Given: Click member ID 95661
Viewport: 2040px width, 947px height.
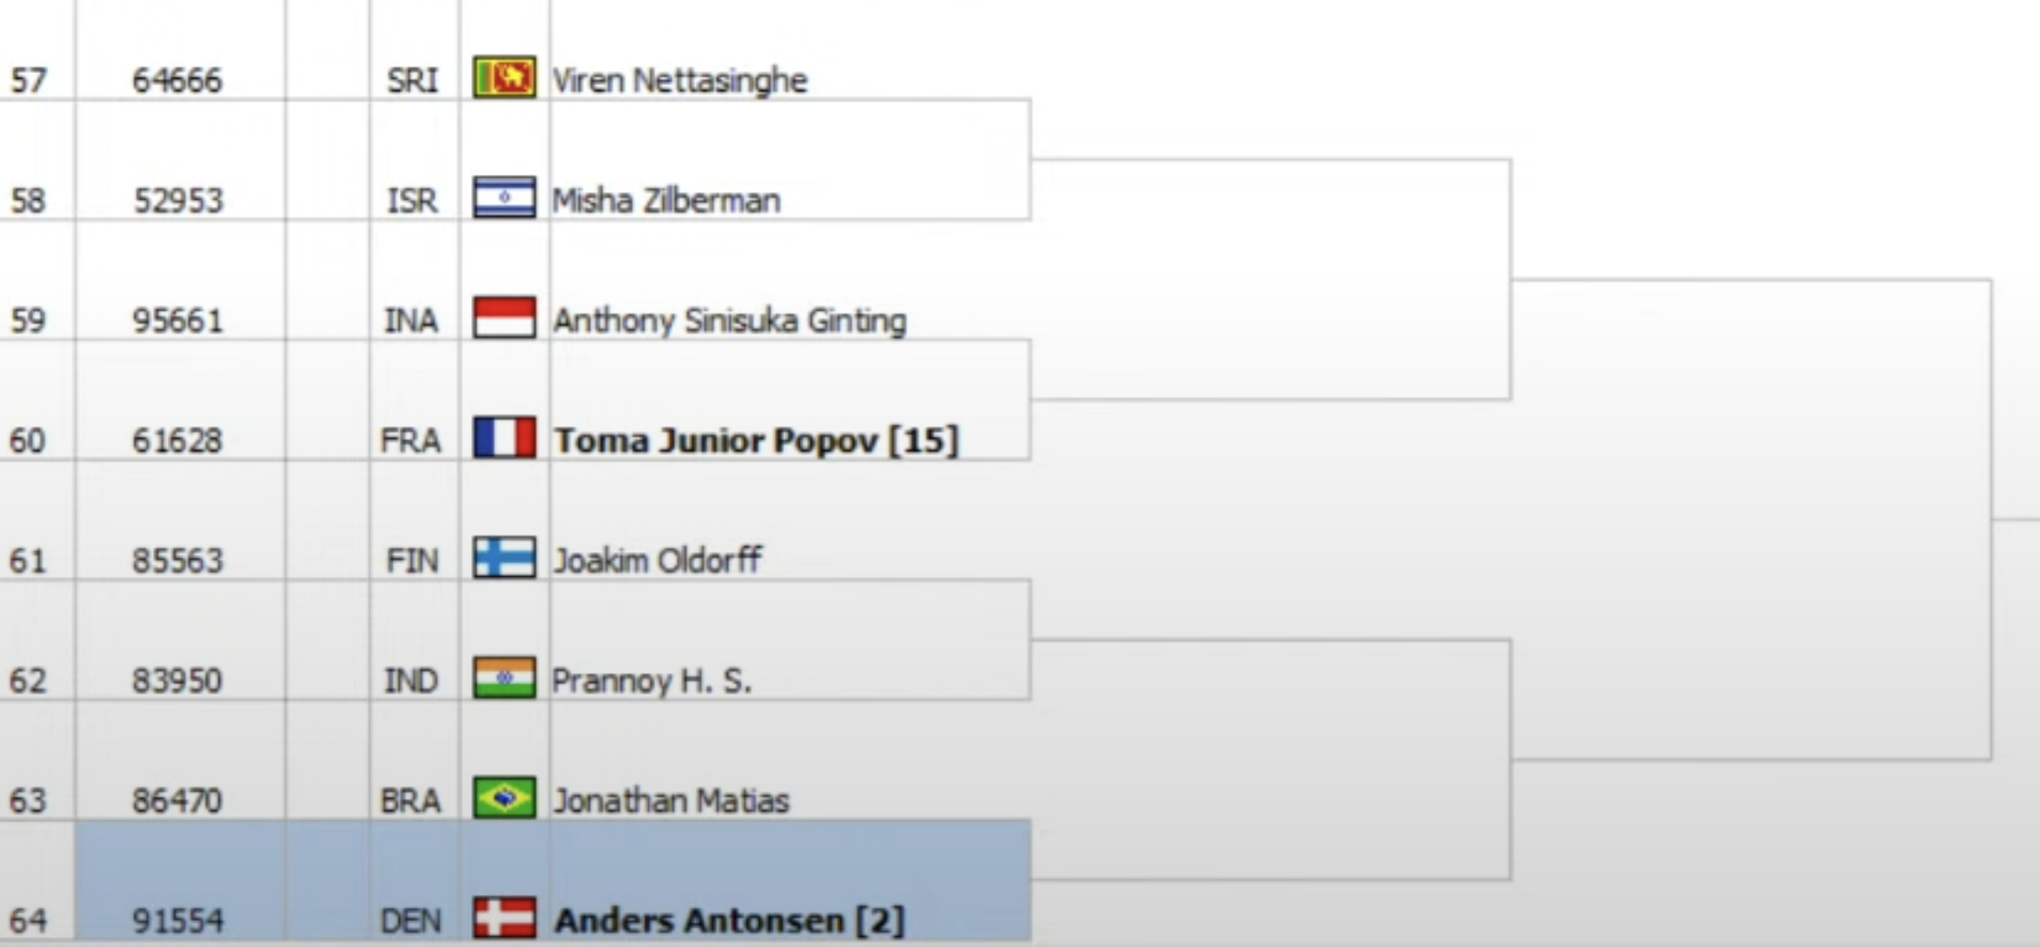Looking at the screenshot, I should click(178, 321).
